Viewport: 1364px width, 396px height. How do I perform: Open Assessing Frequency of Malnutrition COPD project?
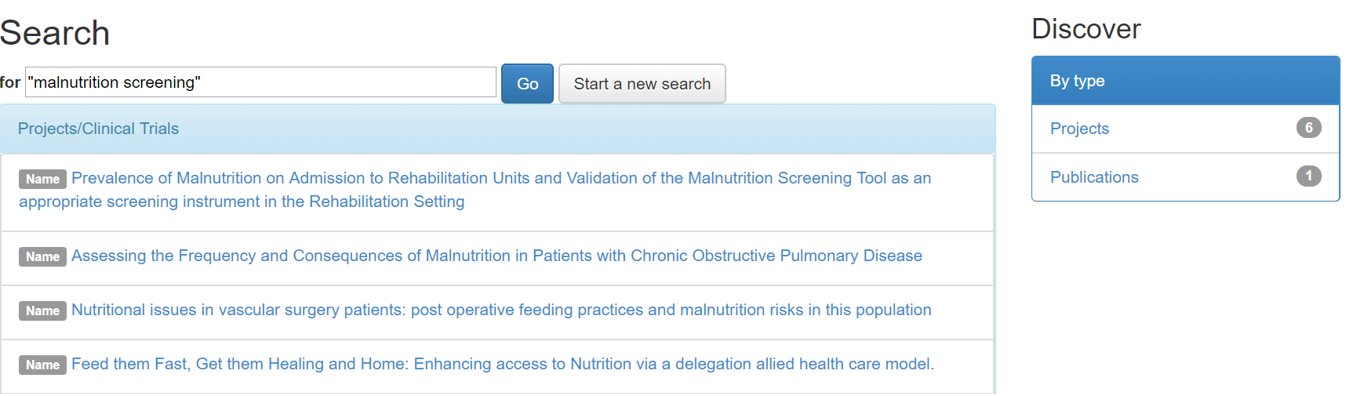[496, 256]
